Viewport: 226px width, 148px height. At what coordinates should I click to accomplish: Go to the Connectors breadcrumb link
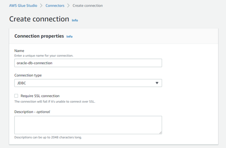pyautogui.click(x=55, y=6)
